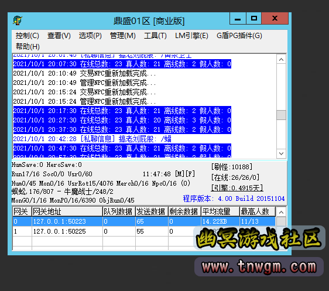The height and width of the screenshot is (291, 329).
Task: Open the 帮助(H) menu
Action: (x=28, y=47)
